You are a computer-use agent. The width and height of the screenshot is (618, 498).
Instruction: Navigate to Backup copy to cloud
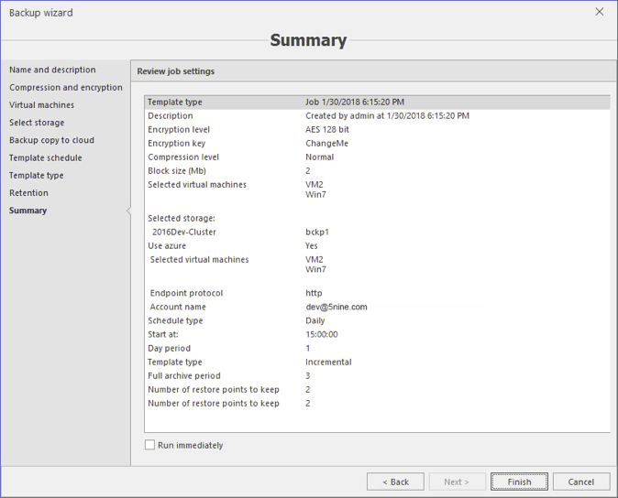(51, 140)
